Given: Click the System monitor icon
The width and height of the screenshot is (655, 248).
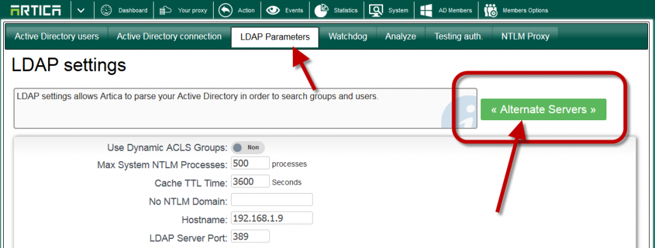Looking at the screenshot, I should 376,10.
